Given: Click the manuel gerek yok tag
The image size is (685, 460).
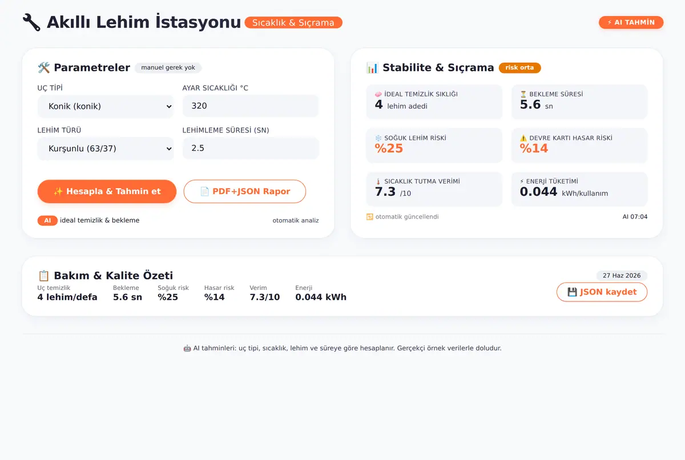Looking at the screenshot, I should [168, 67].
